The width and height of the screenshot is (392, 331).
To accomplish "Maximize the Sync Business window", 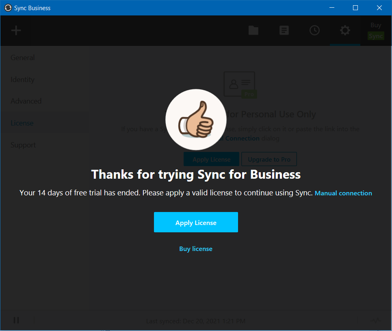I will (355, 8).
